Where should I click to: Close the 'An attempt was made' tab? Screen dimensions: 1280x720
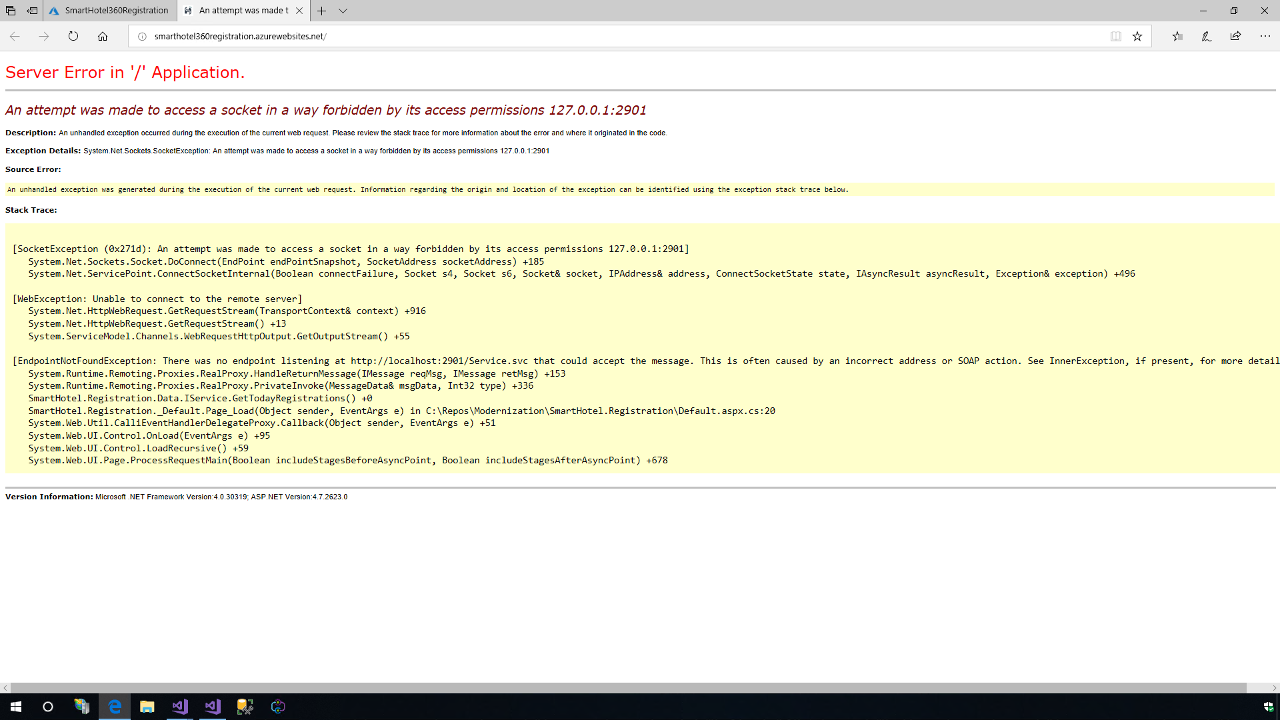pos(299,11)
